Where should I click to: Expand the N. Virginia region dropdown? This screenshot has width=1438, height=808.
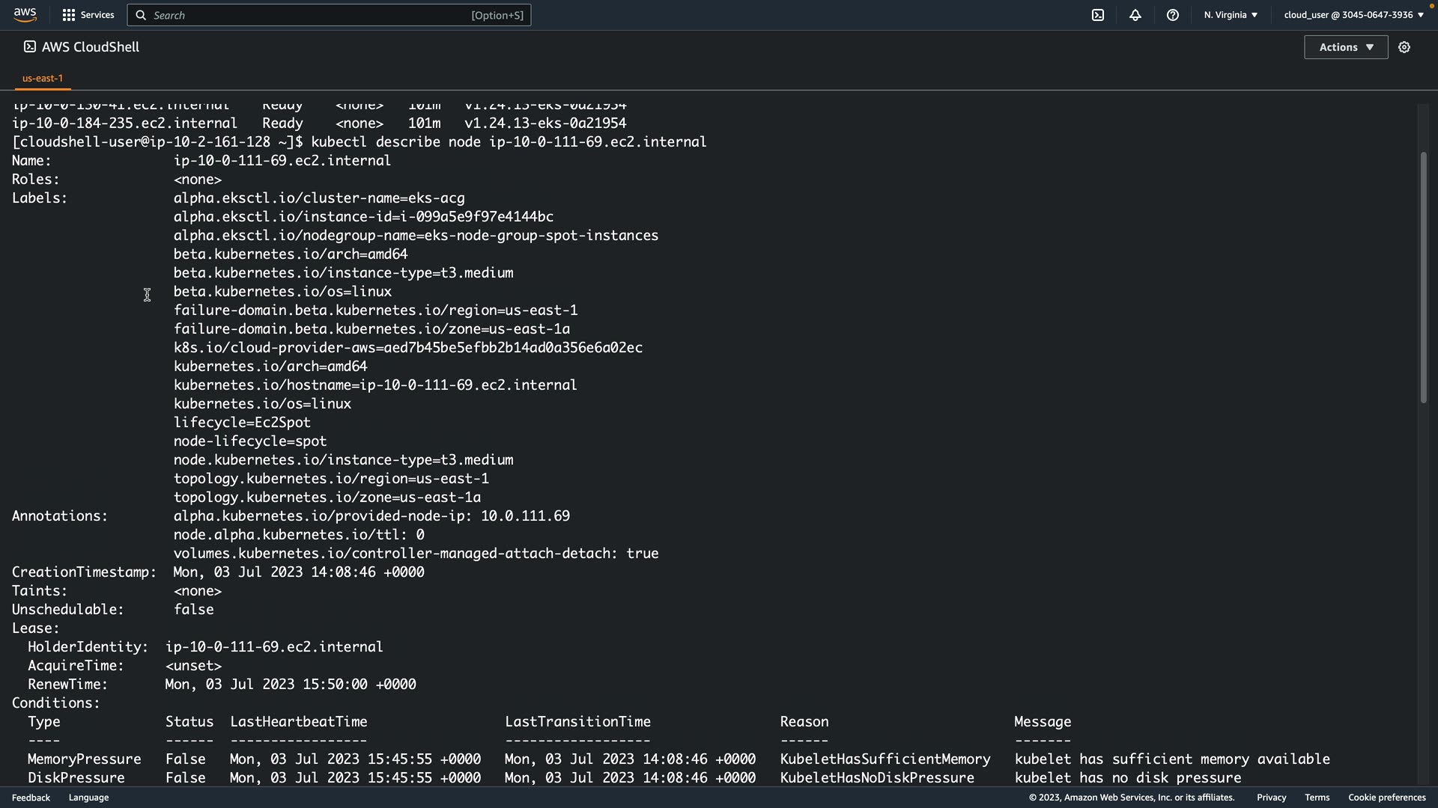tap(1231, 15)
